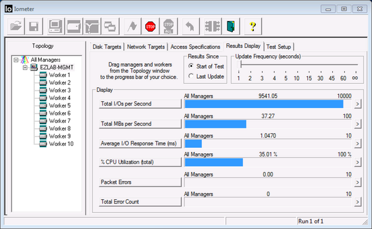Switch to the Disk Targets tab
Screen dimensions: 372x229
(x=107, y=47)
